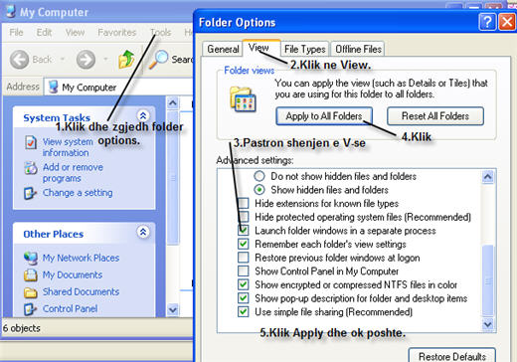
Task: Enable Hide extensions for known file types
Action: 244,203
